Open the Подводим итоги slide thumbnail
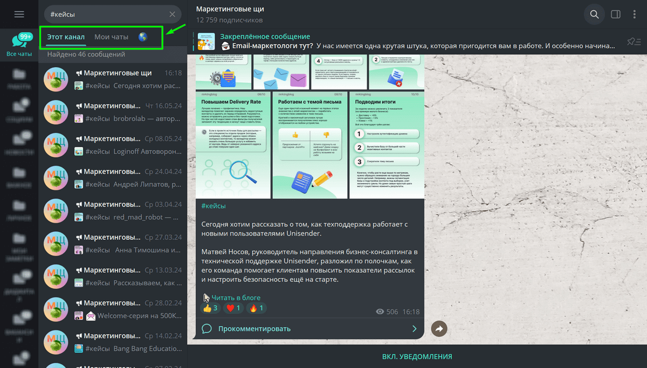Viewport: 647px width, 368px height. (387, 144)
